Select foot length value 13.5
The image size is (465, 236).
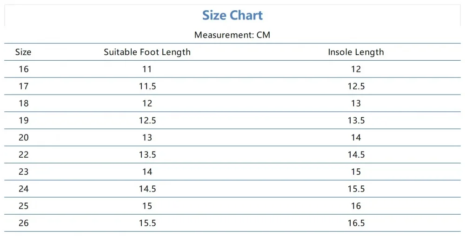tap(147, 155)
